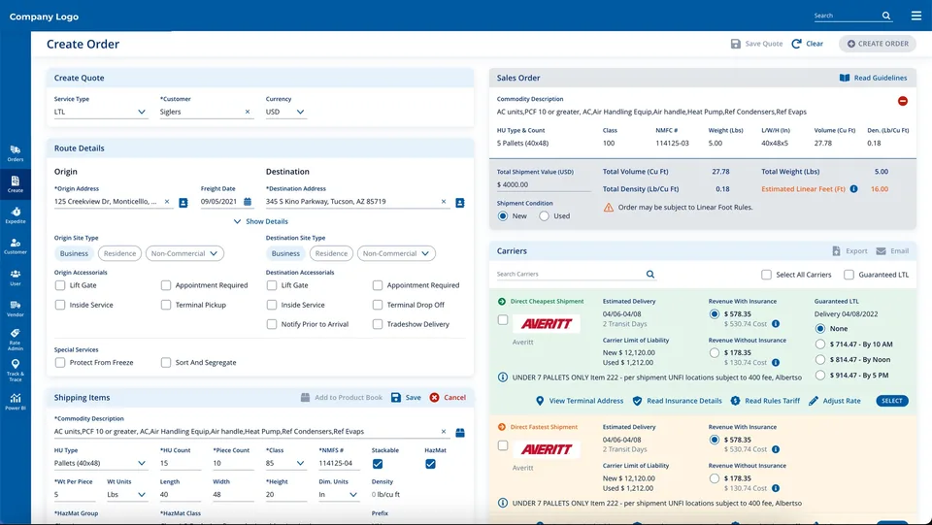The height and width of the screenshot is (525, 932).
Task: Open origin Non-Commercial dropdown
Action: 184,253
